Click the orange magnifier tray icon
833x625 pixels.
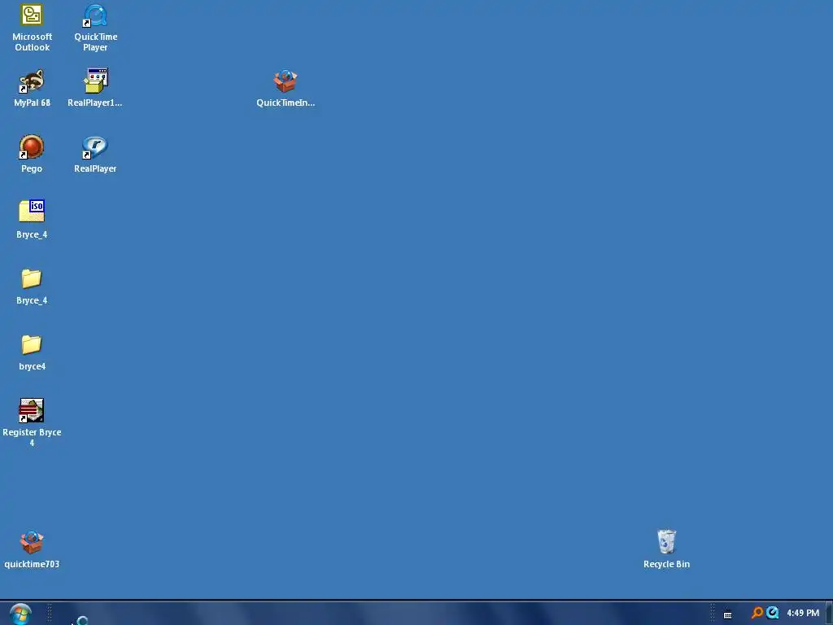(757, 613)
